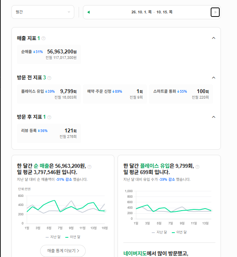Toggle 이번 달 legend in place inflow chart
This screenshot has height=257, width=237.
179,232
